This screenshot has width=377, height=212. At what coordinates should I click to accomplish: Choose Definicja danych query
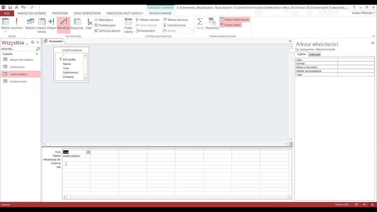point(107,31)
